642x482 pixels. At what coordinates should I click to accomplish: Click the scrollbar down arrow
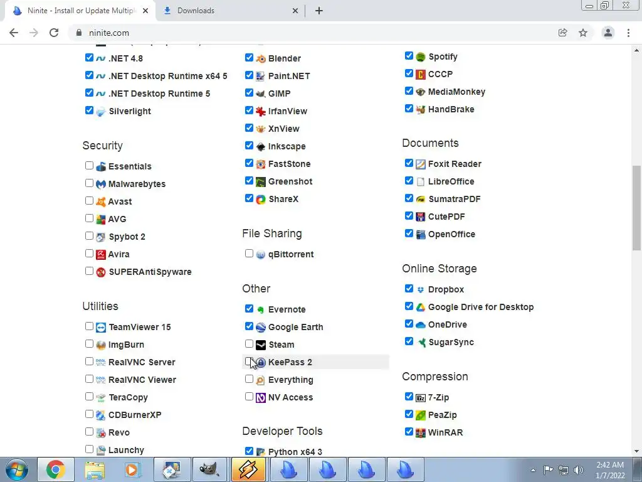pos(637,452)
